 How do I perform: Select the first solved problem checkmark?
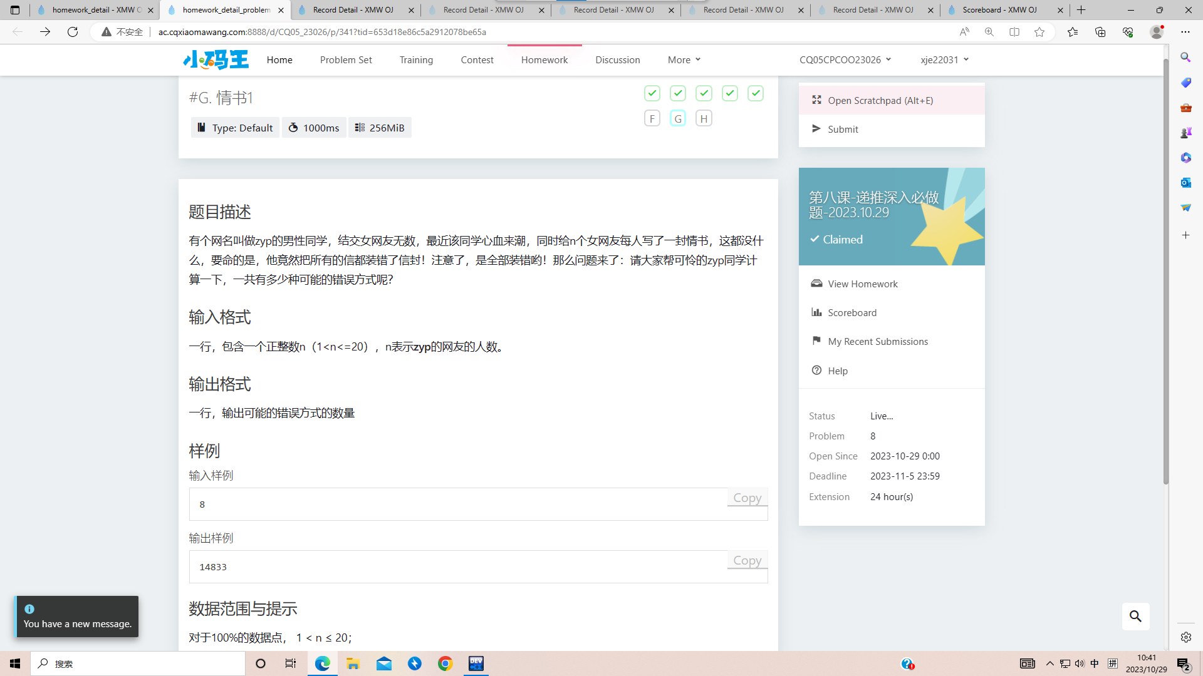(x=652, y=93)
